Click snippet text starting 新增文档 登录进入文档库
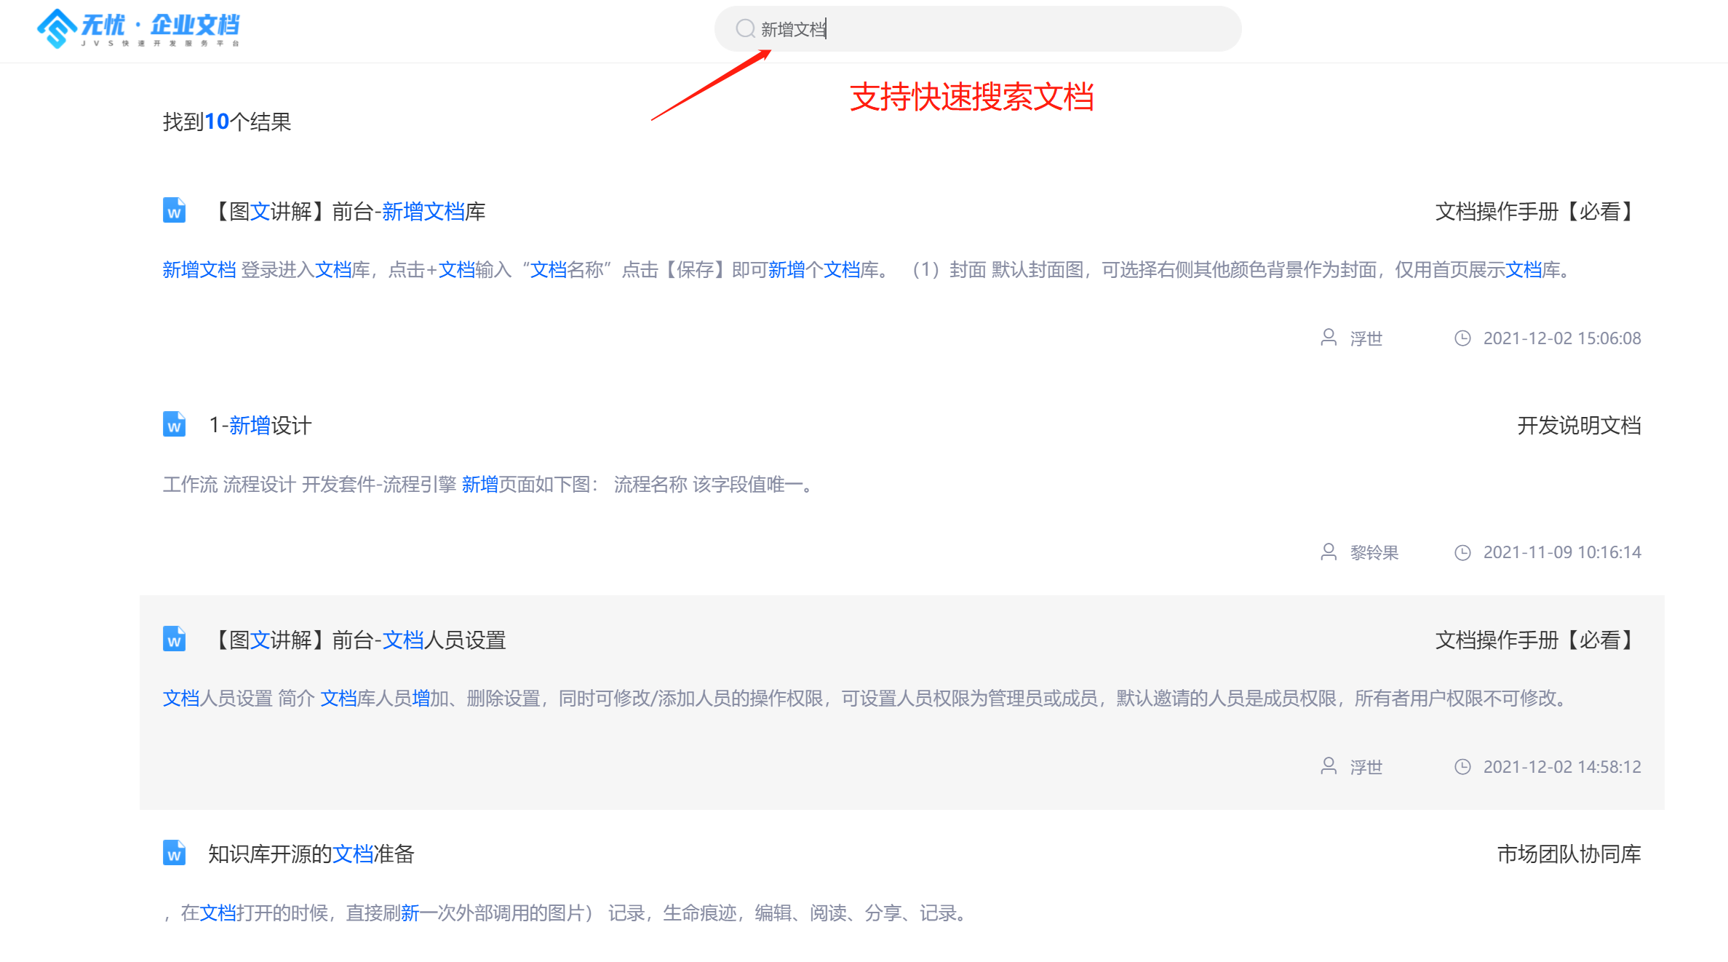The image size is (1728, 962). click(x=869, y=270)
